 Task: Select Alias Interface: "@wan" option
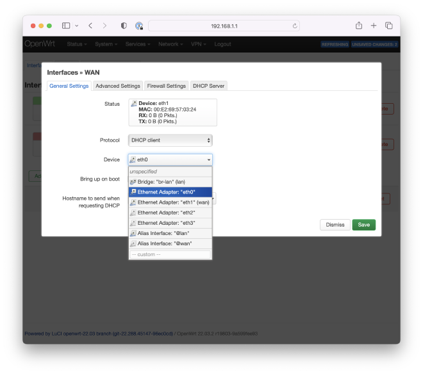click(170, 243)
